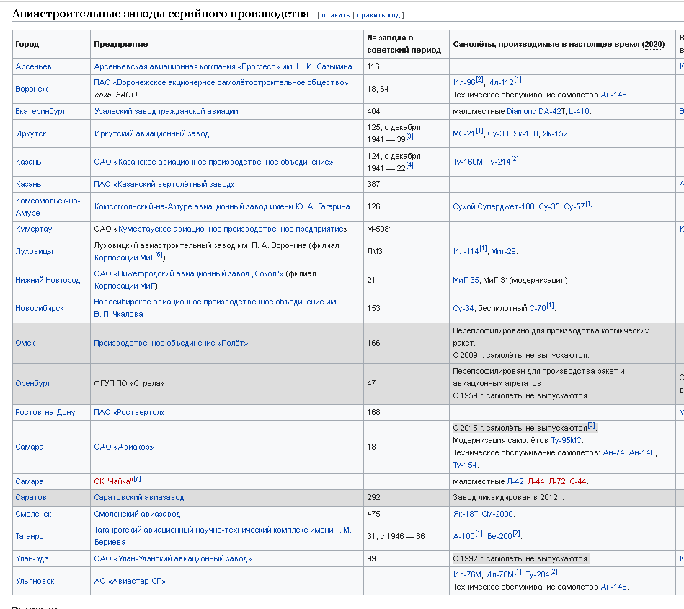Open the Diamond DA-42T link
This screenshot has height=609, width=684.
tap(536, 111)
